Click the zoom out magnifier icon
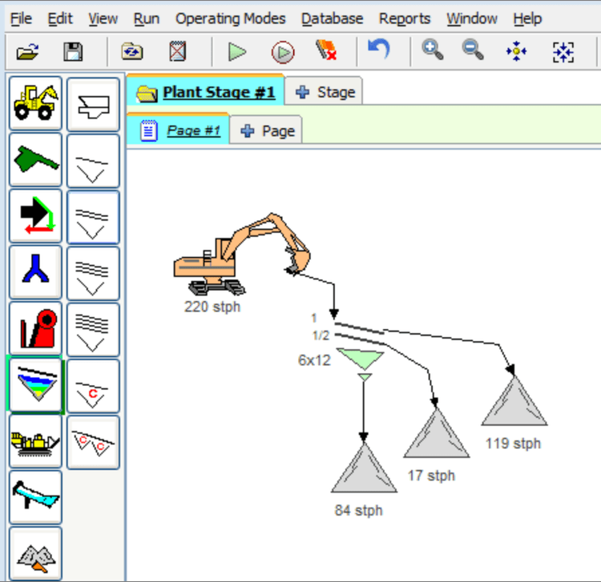Viewport: 601px width, 582px height. tap(474, 52)
